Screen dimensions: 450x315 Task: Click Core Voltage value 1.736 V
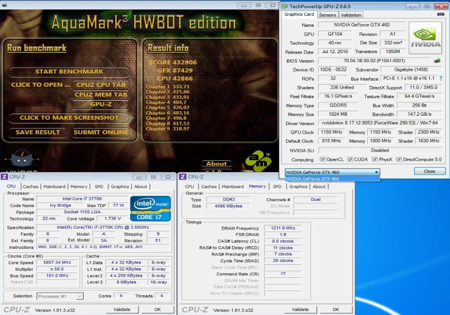coord(112,219)
